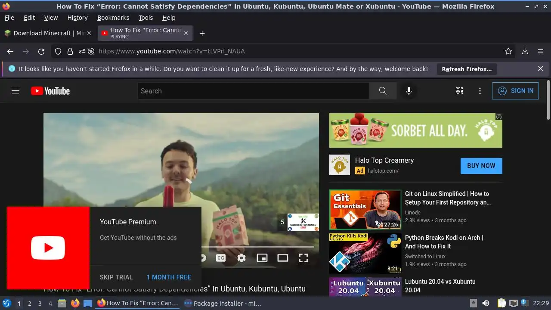Open YouTube apps grid icon
Screen dimensions: 551x310
pos(459,91)
